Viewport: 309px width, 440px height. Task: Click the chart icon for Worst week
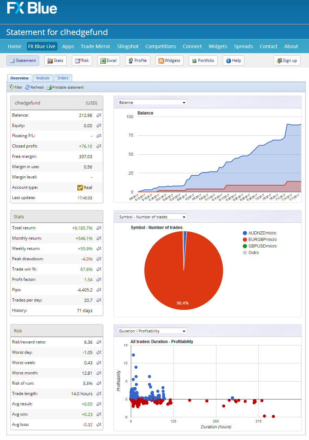(99, 363)
